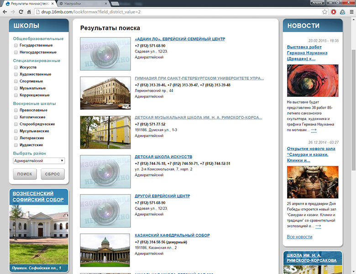Select the Музыкальные checkbox
This screenshot has height=274, width=356.
(16, 88)
